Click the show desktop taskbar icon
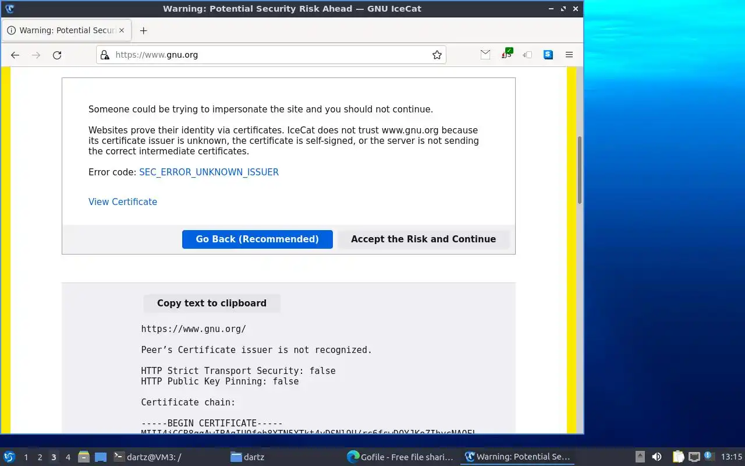Viewport: 745px width, 466px height. point(101,457)
